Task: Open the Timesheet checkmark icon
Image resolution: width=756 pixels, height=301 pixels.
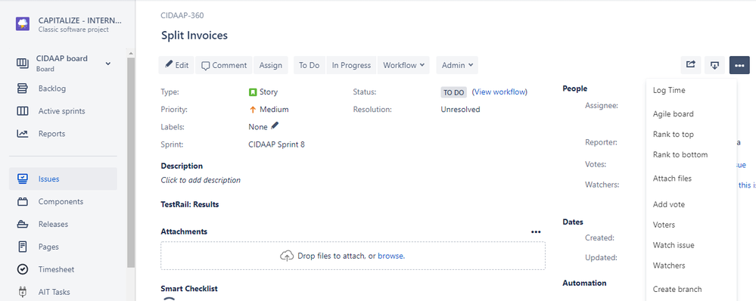Action: 22,269
